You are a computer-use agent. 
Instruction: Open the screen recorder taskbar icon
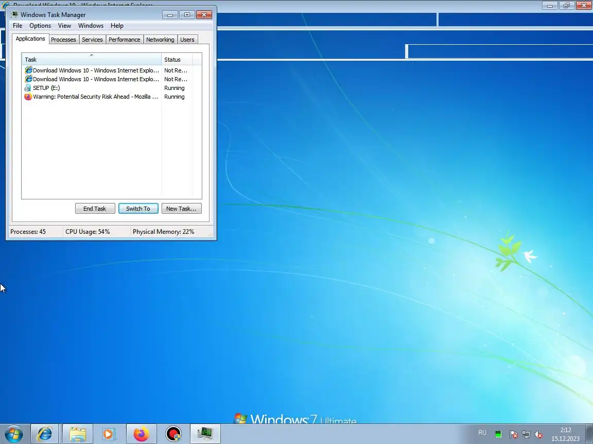(x=173, y=434)
